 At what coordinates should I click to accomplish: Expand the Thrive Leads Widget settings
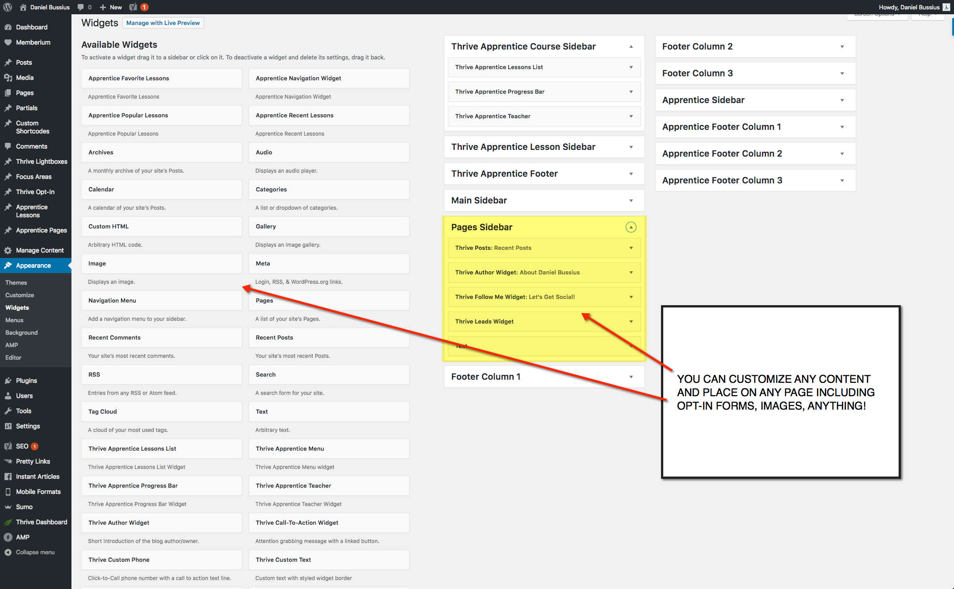[x=631, y=321]
